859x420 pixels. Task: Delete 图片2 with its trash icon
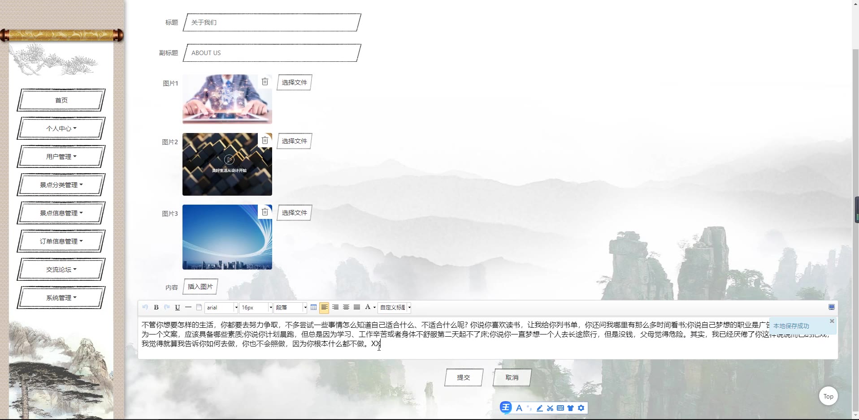[x=265, y=140]
